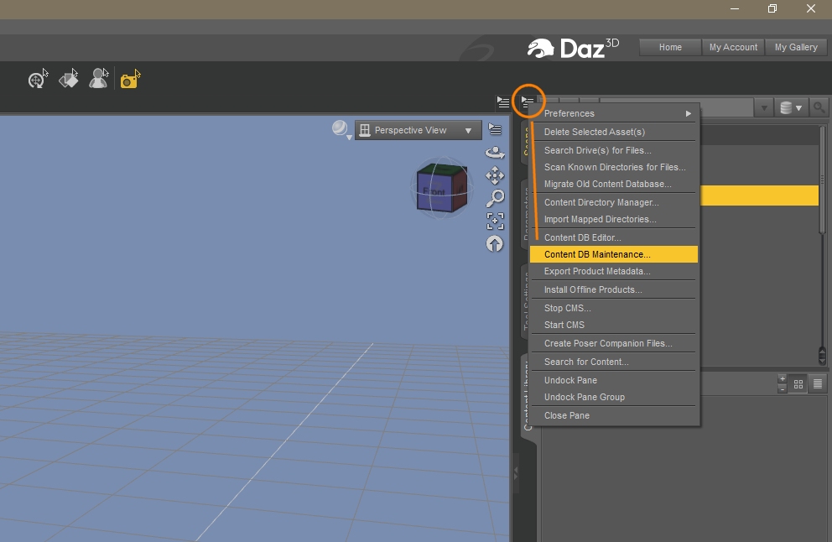Image resolution: width=832 pixels, height=542 pixels.
Task: Click the reset camera viewport icon
Action: pos(495,243)
